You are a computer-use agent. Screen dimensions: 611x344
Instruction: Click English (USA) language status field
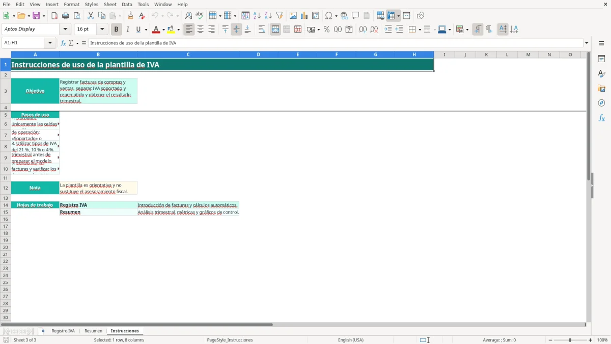pyautogui.click(x=351, y=340)
